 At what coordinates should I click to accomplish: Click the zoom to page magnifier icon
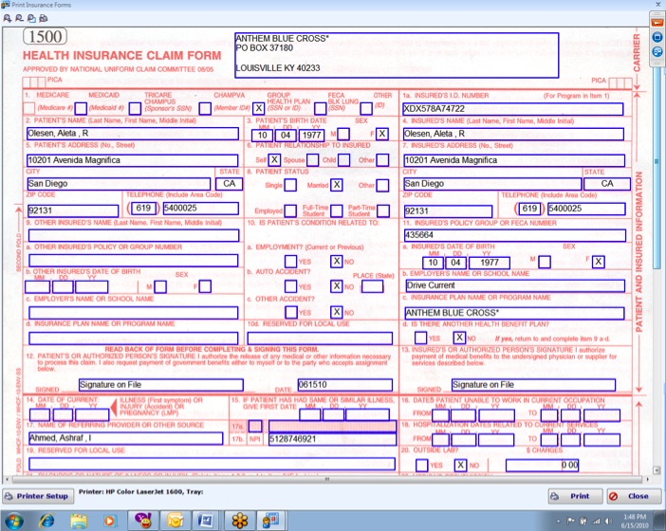pyautogui.click(x=31, y=18)
